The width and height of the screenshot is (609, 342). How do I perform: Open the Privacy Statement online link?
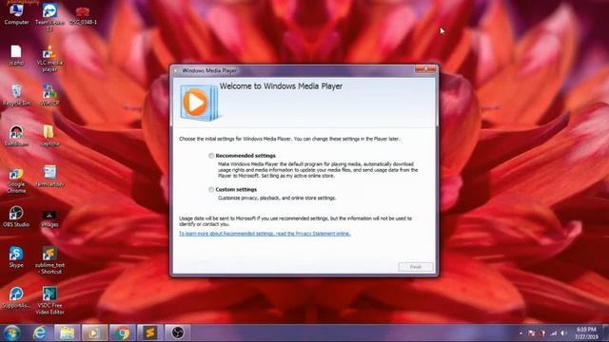(x=265, y=234)
